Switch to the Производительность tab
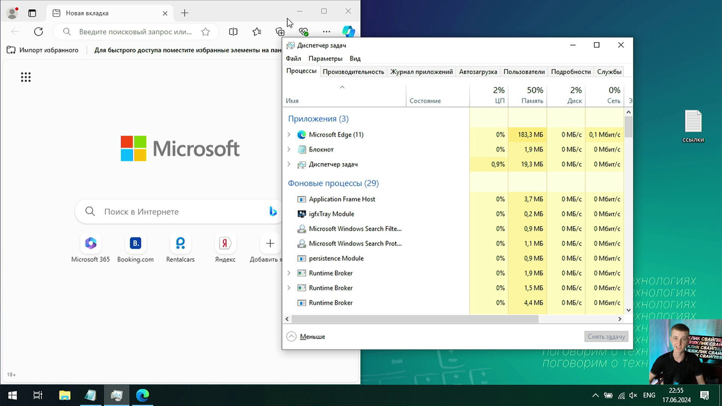 (x=353, y=72)
